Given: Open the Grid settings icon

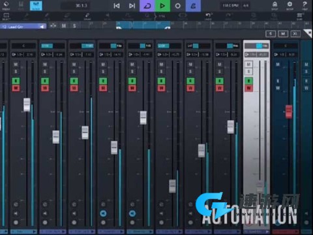Looking at the screenshot, I should click(x=299, y=16).
